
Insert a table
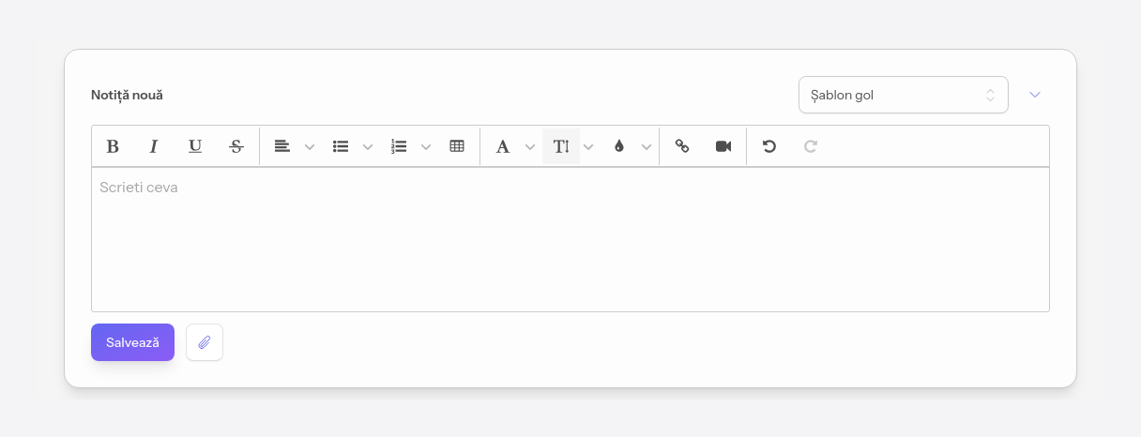[457, 146]
